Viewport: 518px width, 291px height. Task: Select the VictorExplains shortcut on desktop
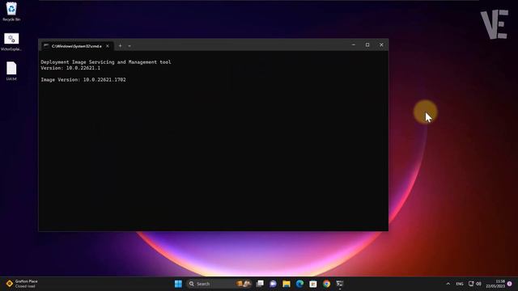pos(11,42)
